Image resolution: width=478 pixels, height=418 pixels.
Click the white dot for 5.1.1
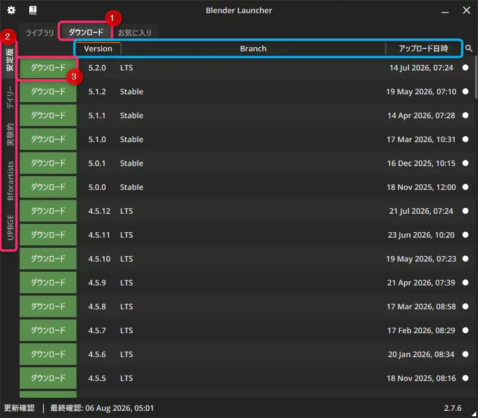465,115
